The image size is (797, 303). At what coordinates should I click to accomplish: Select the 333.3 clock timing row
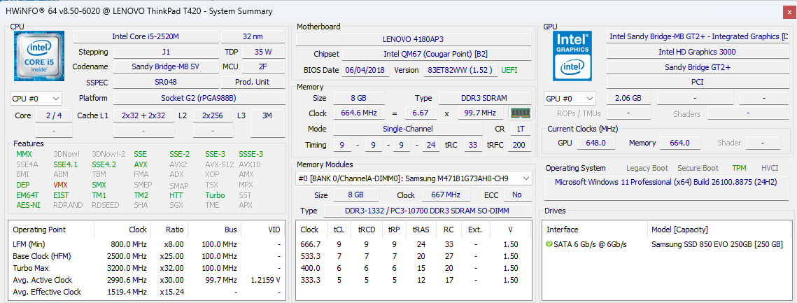414,280
